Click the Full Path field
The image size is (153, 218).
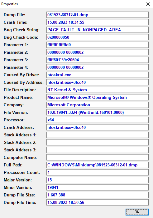coord(98,165)
